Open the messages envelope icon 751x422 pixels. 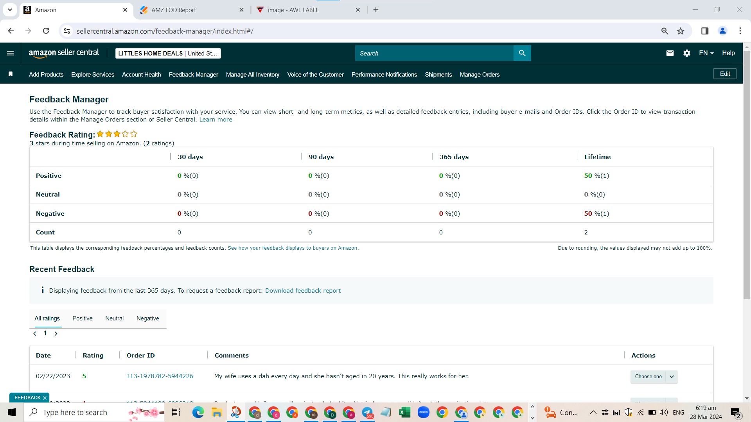click(x=670, y=53)
